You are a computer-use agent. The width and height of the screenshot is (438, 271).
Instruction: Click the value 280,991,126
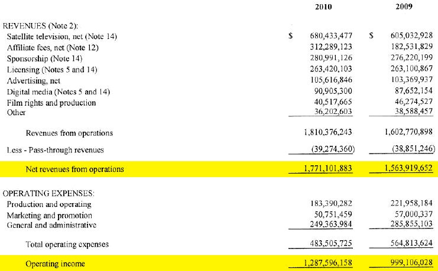331,58
